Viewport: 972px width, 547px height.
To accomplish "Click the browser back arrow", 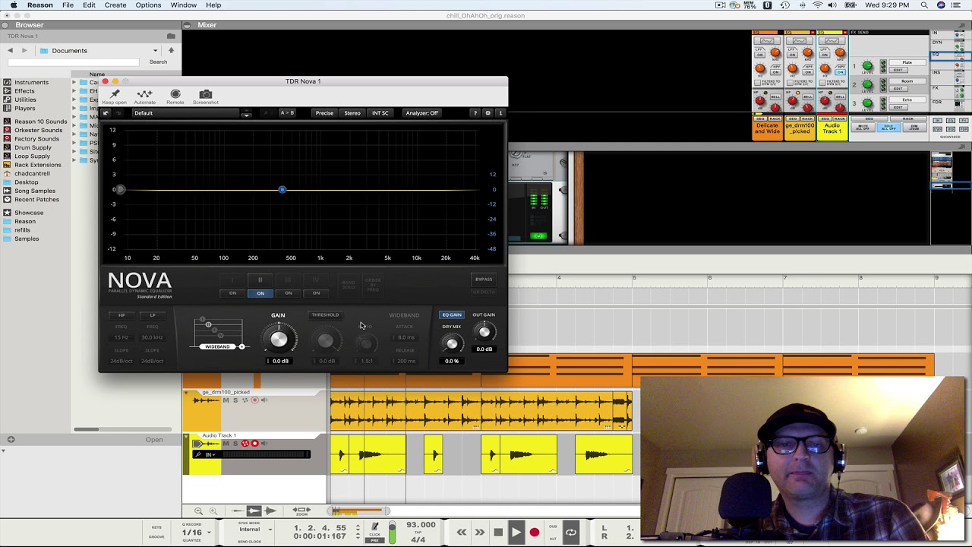I will (x=10, y=51).
